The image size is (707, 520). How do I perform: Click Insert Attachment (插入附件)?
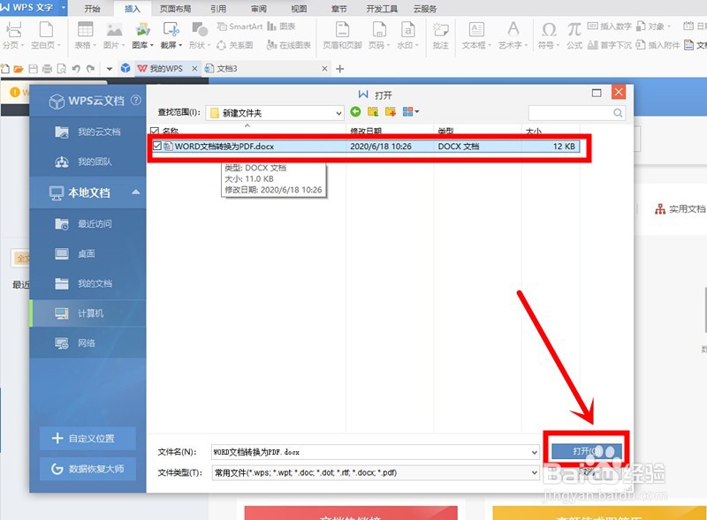(658, 45)
